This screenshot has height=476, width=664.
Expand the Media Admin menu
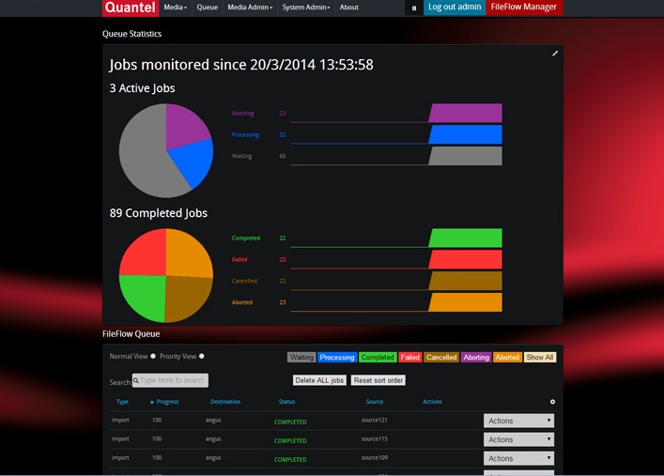point(250,8)
